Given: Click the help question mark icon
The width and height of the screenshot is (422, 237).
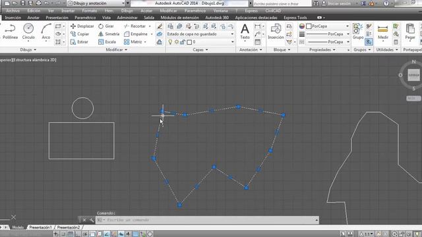Looking at the screenshot, I should pyautogui.click(x=386, y=3).
